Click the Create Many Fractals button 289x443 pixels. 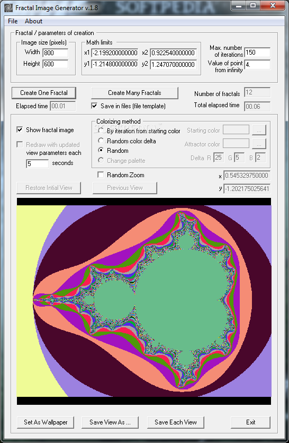point(135,93)
